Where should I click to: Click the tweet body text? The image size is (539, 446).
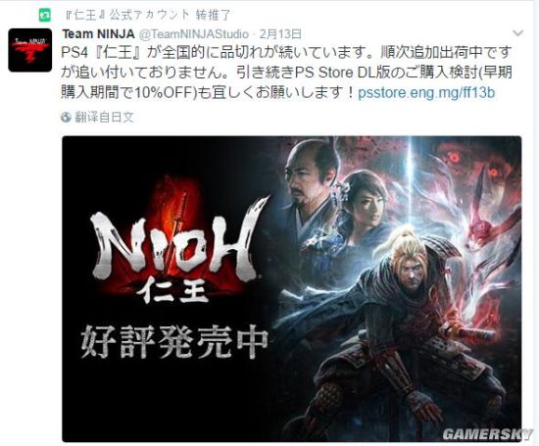287,73
